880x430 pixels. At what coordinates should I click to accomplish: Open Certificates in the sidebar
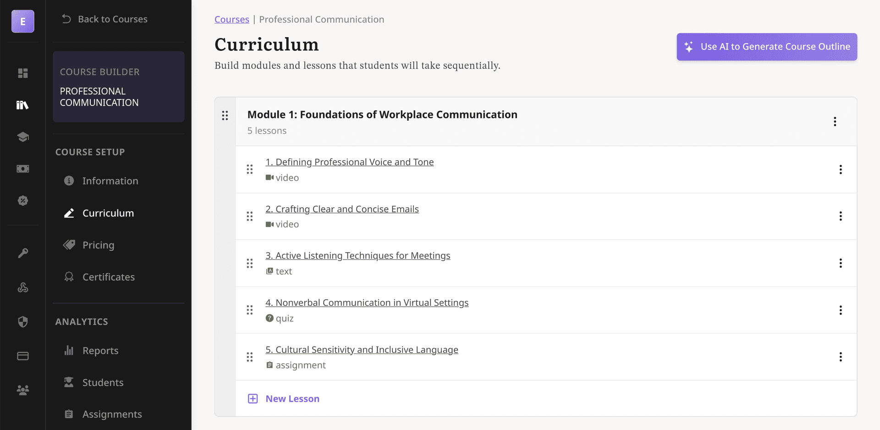pos(108,277)
